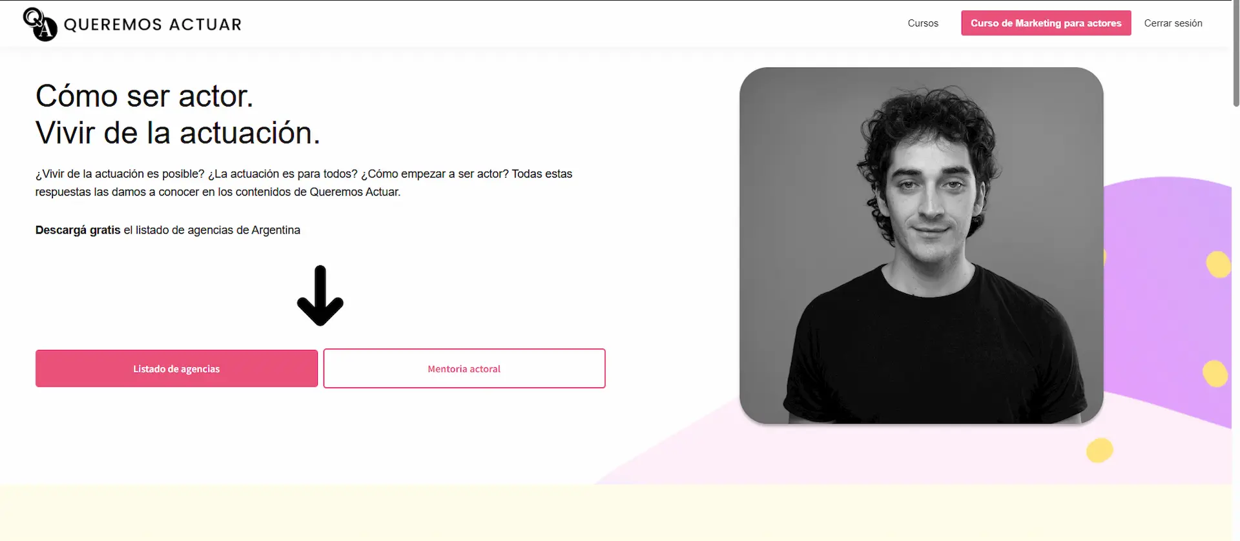Click the uppermost yellow dot at right edge

(x=1219, y=264)
